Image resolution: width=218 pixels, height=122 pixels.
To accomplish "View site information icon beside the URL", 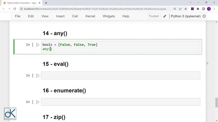I will pos(21,9).
